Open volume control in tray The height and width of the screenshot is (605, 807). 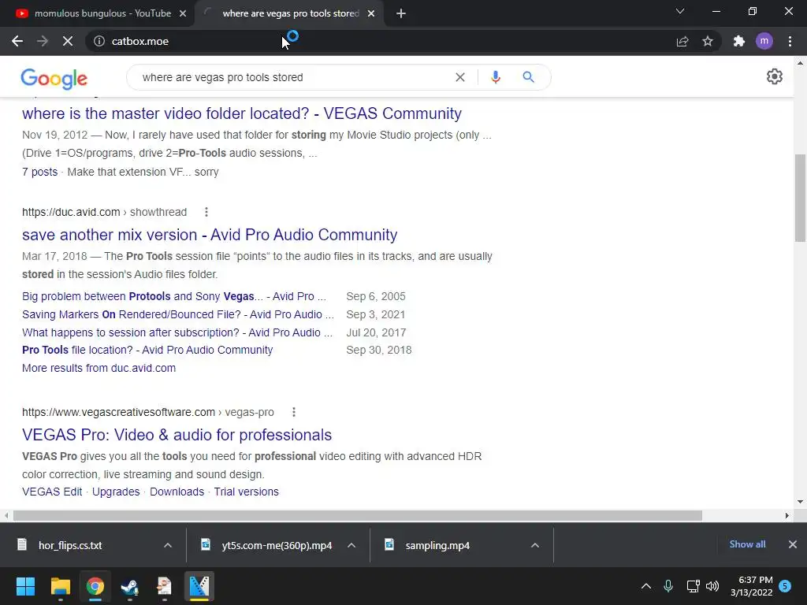pos(712,586)
